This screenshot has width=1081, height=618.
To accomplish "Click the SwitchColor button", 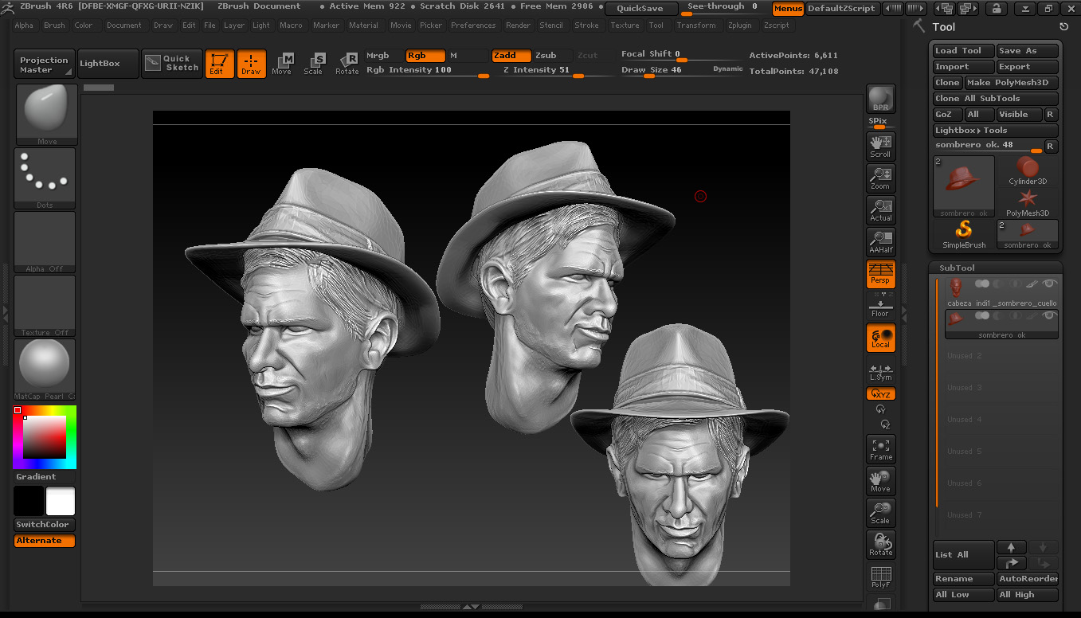I will coord(45,524).
